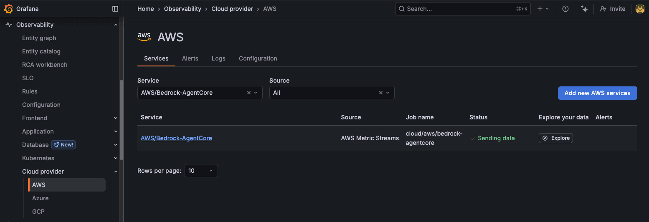Toggle the sidebar dock icon
The height and width of the screenshot is (222, 649).
115,9
